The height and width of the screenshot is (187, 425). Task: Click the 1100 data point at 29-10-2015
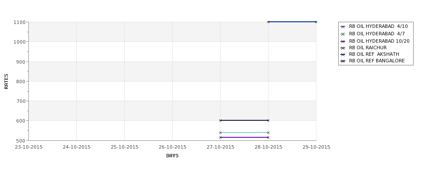coord(316,22)
